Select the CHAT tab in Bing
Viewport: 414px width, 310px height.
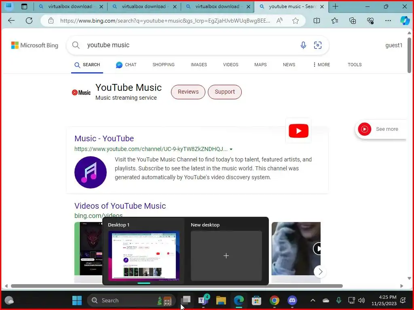click(x=126, y=65)
